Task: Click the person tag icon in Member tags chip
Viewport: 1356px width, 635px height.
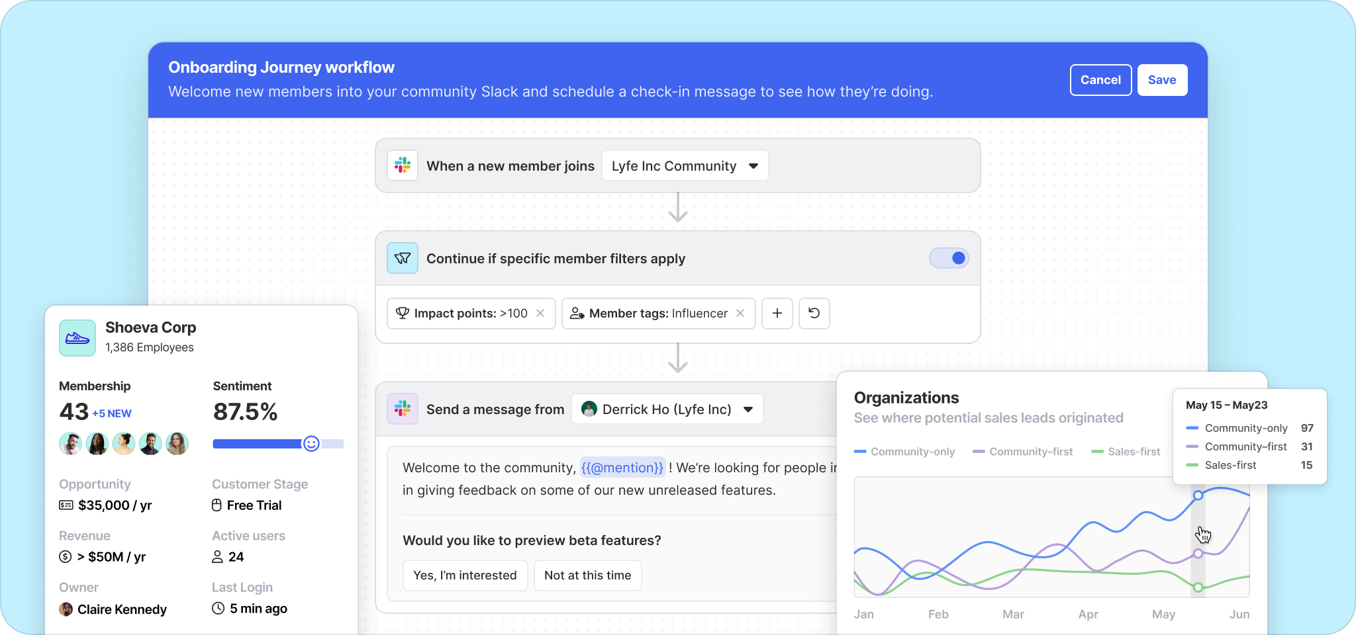Action: (577, 314)
